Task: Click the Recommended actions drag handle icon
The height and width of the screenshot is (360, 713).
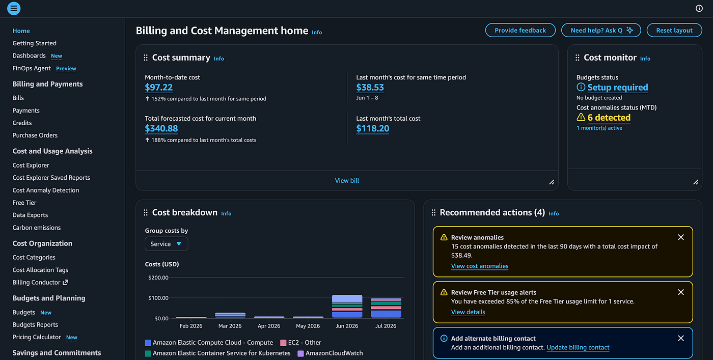Action: (433, 213)
